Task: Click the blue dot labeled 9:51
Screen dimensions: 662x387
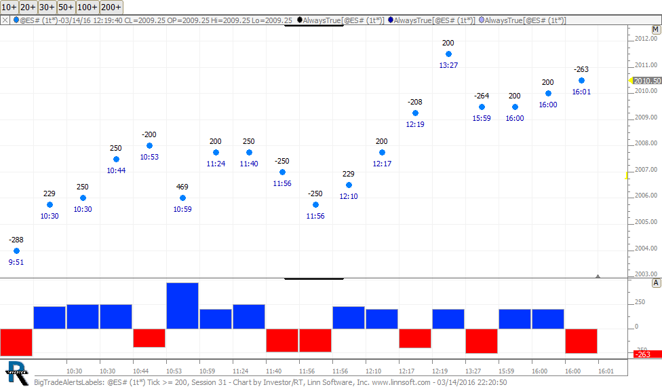Action: [17, 251]
